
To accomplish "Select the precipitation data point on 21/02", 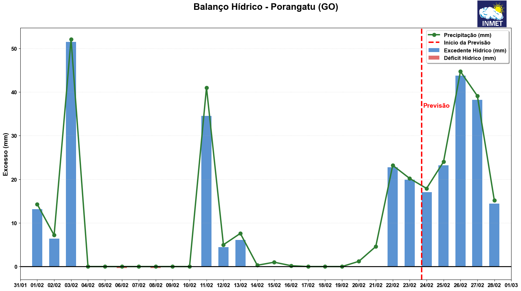I will coord(376,246).
